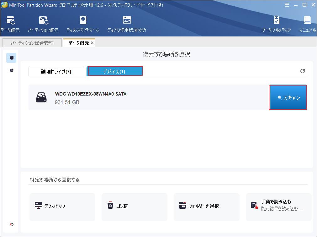The width and height of the screenshot is (317, 237).
Task: Open scan settings gear in sidebar
Action: 12,70
